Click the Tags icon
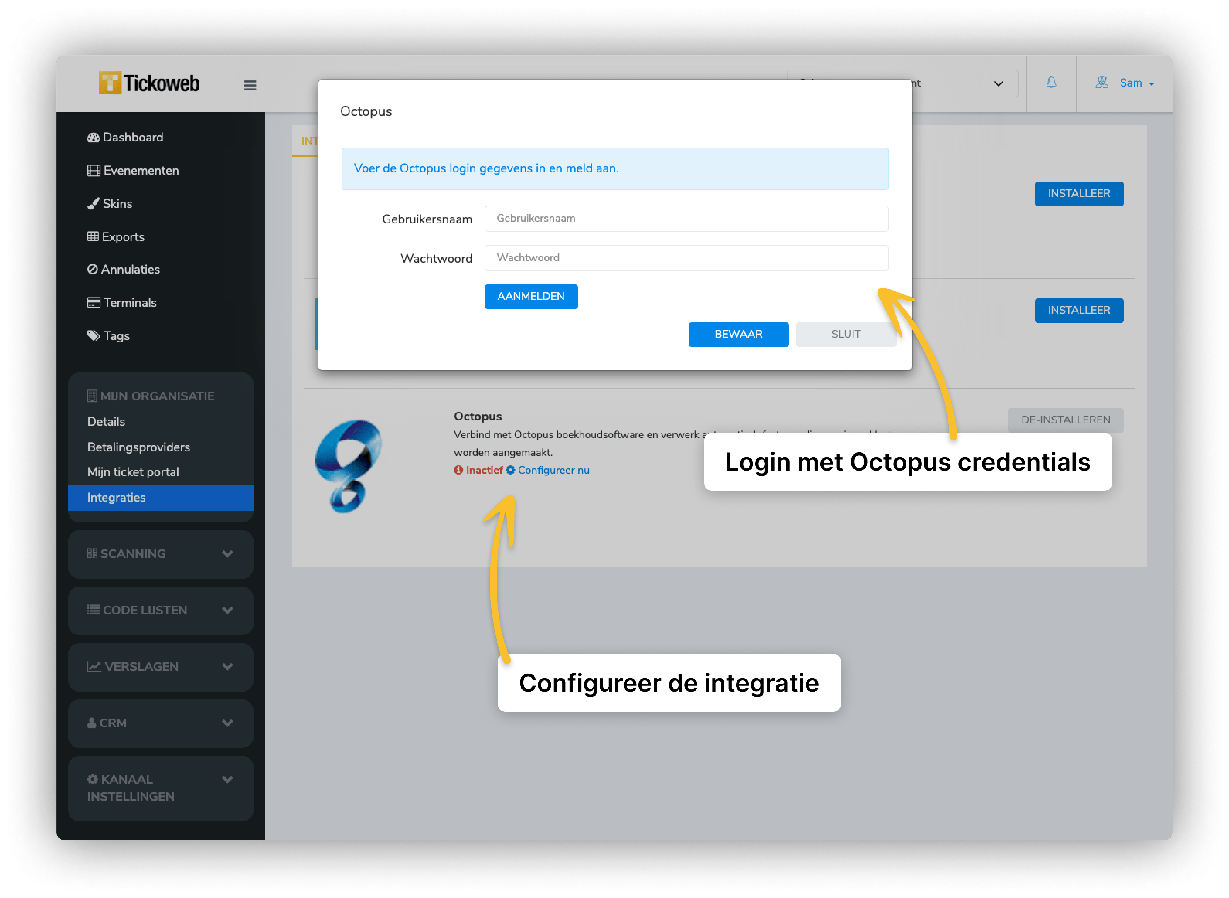Screen dimensions: 1229x898 point(94,336)
